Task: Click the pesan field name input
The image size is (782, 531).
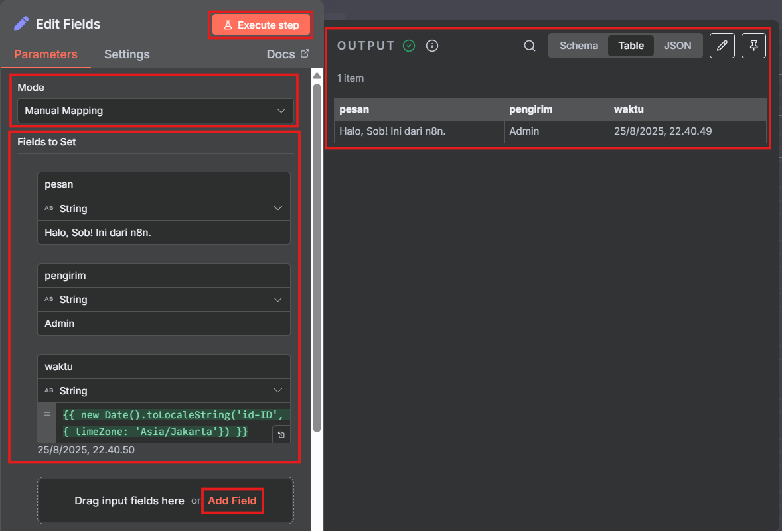Action: (164, 184)
